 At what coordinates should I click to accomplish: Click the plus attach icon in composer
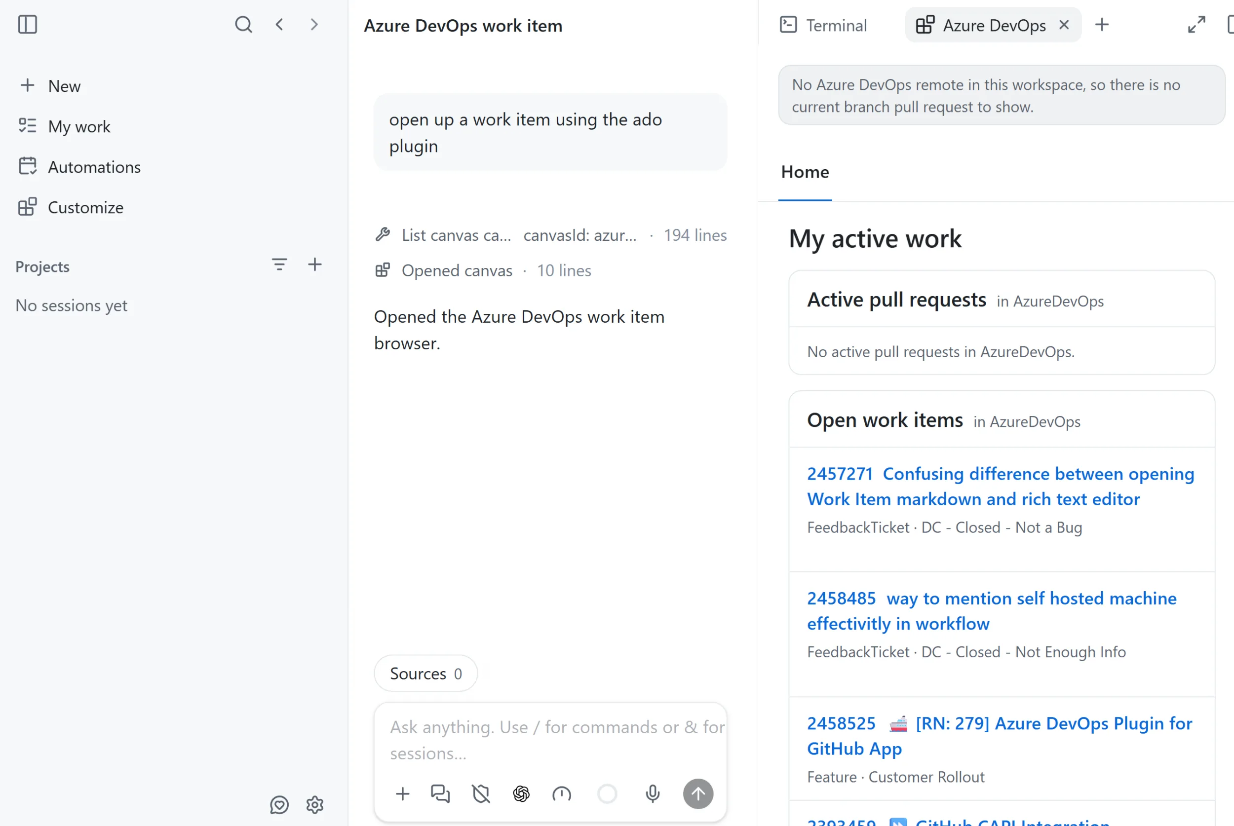[x=403, y=793]
